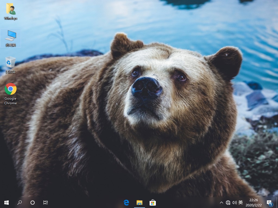Launch Cortana from the taskbar circle

(33, 202)
